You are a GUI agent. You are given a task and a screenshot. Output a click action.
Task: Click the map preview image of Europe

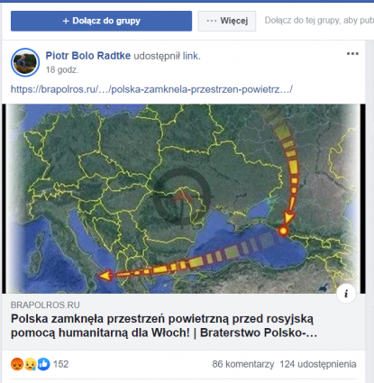184,198
